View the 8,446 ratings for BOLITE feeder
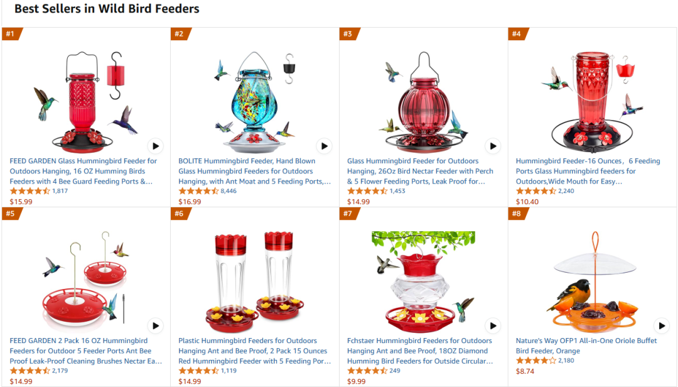The height and width of the screenshot is (387, 678). coord(229,191)
